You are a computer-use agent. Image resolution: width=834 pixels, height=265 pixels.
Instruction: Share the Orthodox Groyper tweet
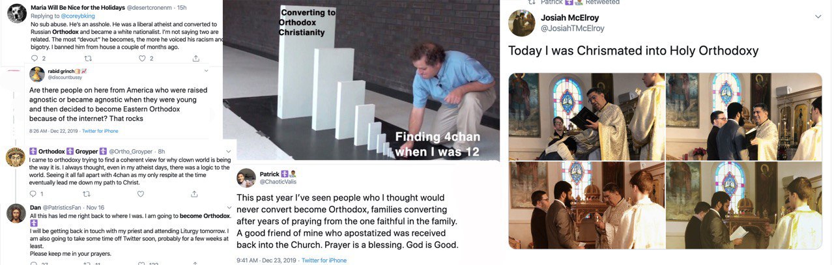click(x=194, y=194)
